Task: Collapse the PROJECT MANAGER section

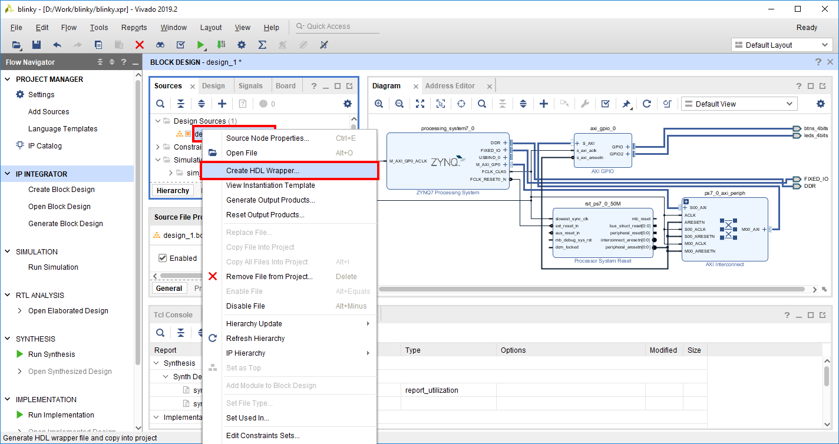Action: tap(8, 79)
